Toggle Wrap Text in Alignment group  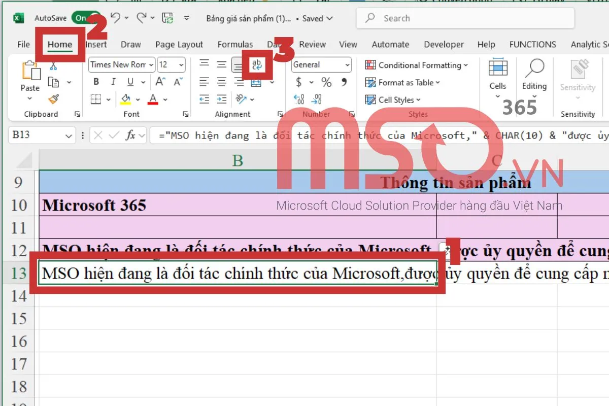click(257, 65)
